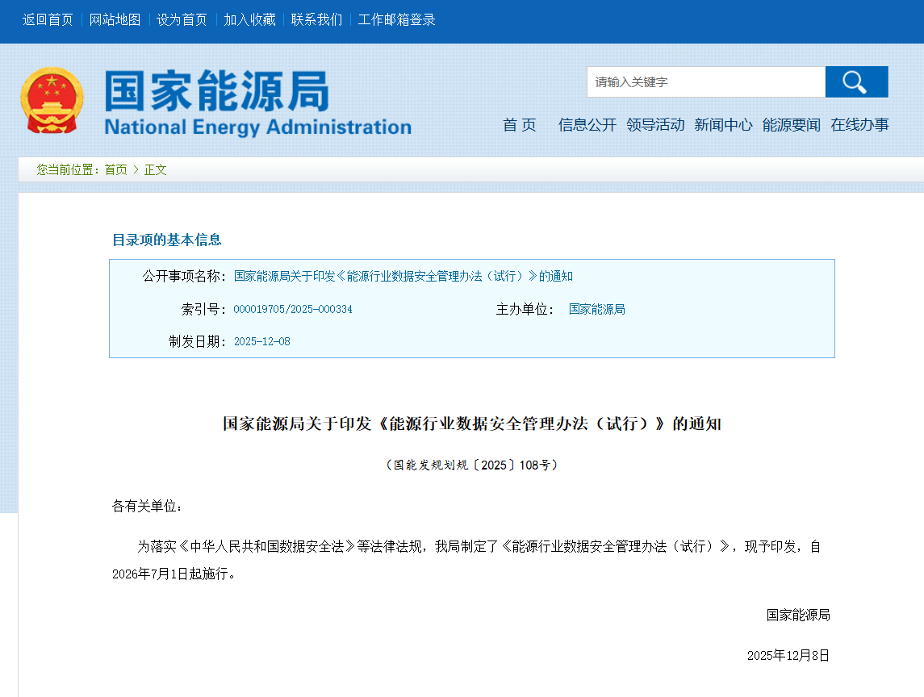Open 工作邮箱登录 mail login link
Viewport: 924px width, 697px height.
pos(396,20)
